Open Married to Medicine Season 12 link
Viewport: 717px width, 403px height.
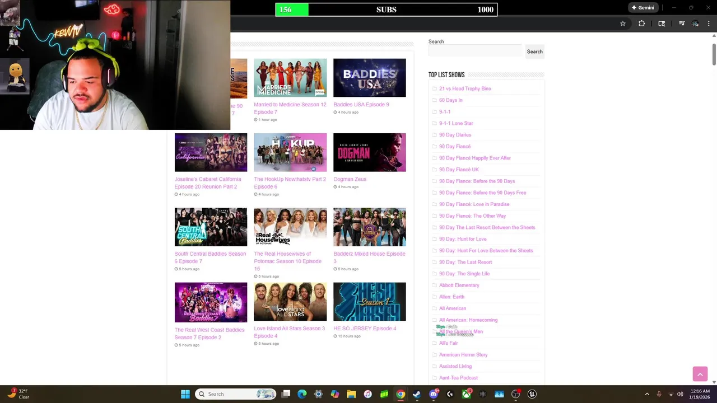pos(290,108)
